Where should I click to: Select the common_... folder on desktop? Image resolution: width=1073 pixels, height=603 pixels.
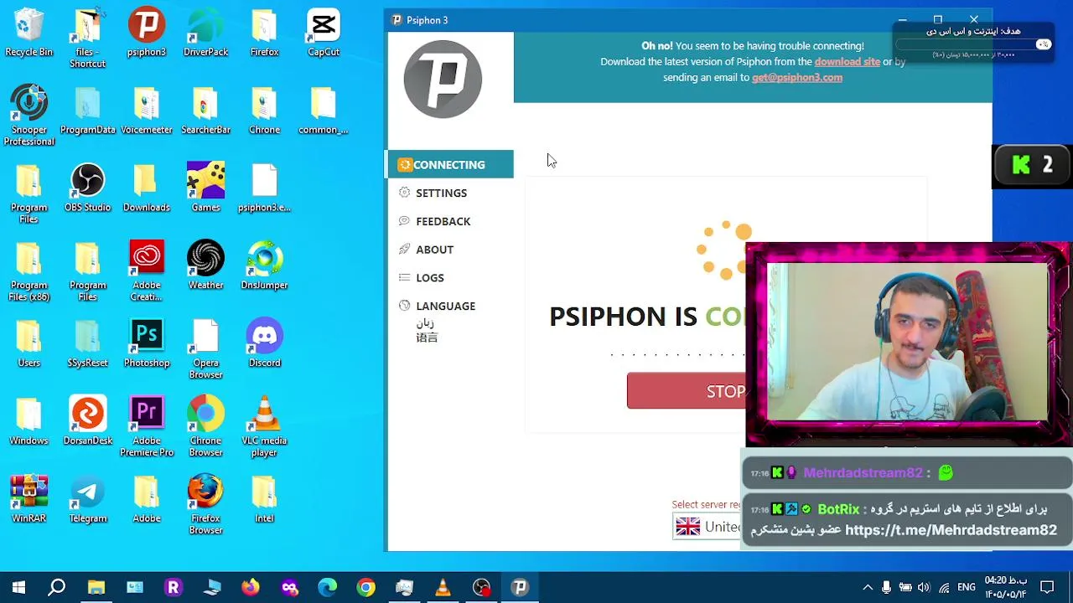click(x=324, y=111)
